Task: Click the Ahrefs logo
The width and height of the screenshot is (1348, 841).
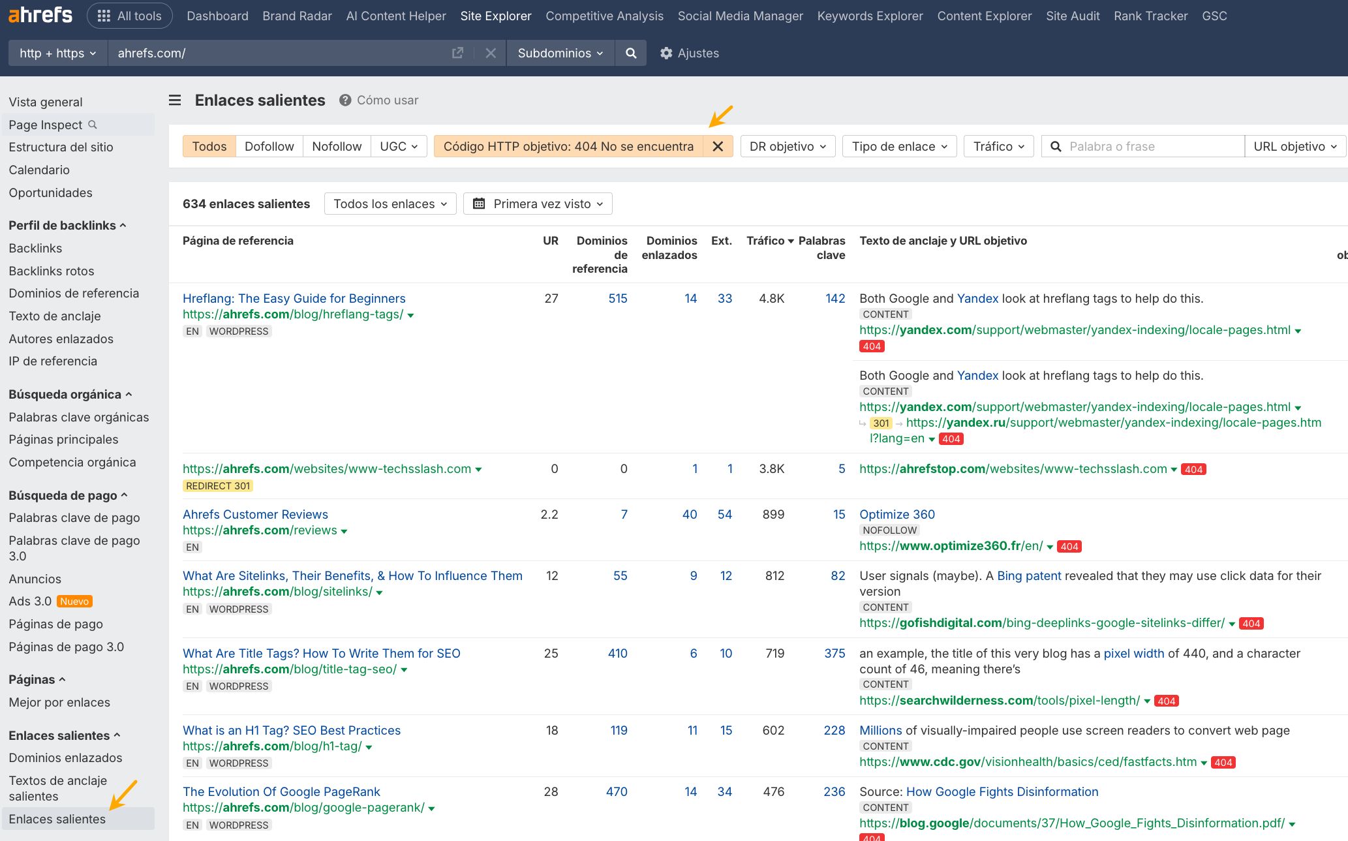Action: point(40,16)
